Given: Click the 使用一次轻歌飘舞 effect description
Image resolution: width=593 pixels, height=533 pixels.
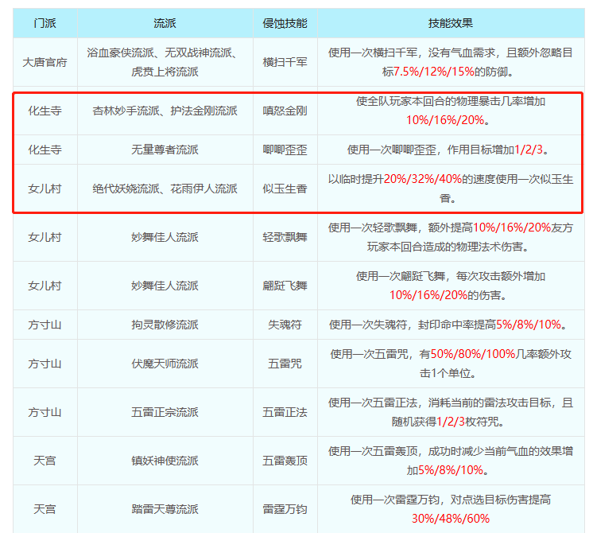Looking at the screenshot, I should [x=451, y=237].
